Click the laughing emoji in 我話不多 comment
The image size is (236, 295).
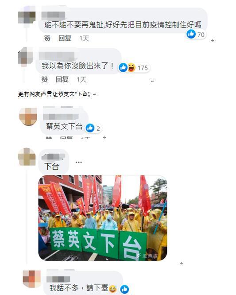[x=113, y=289]
